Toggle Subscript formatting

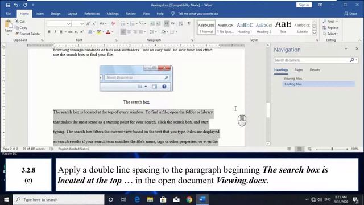[x=76, y=32]
